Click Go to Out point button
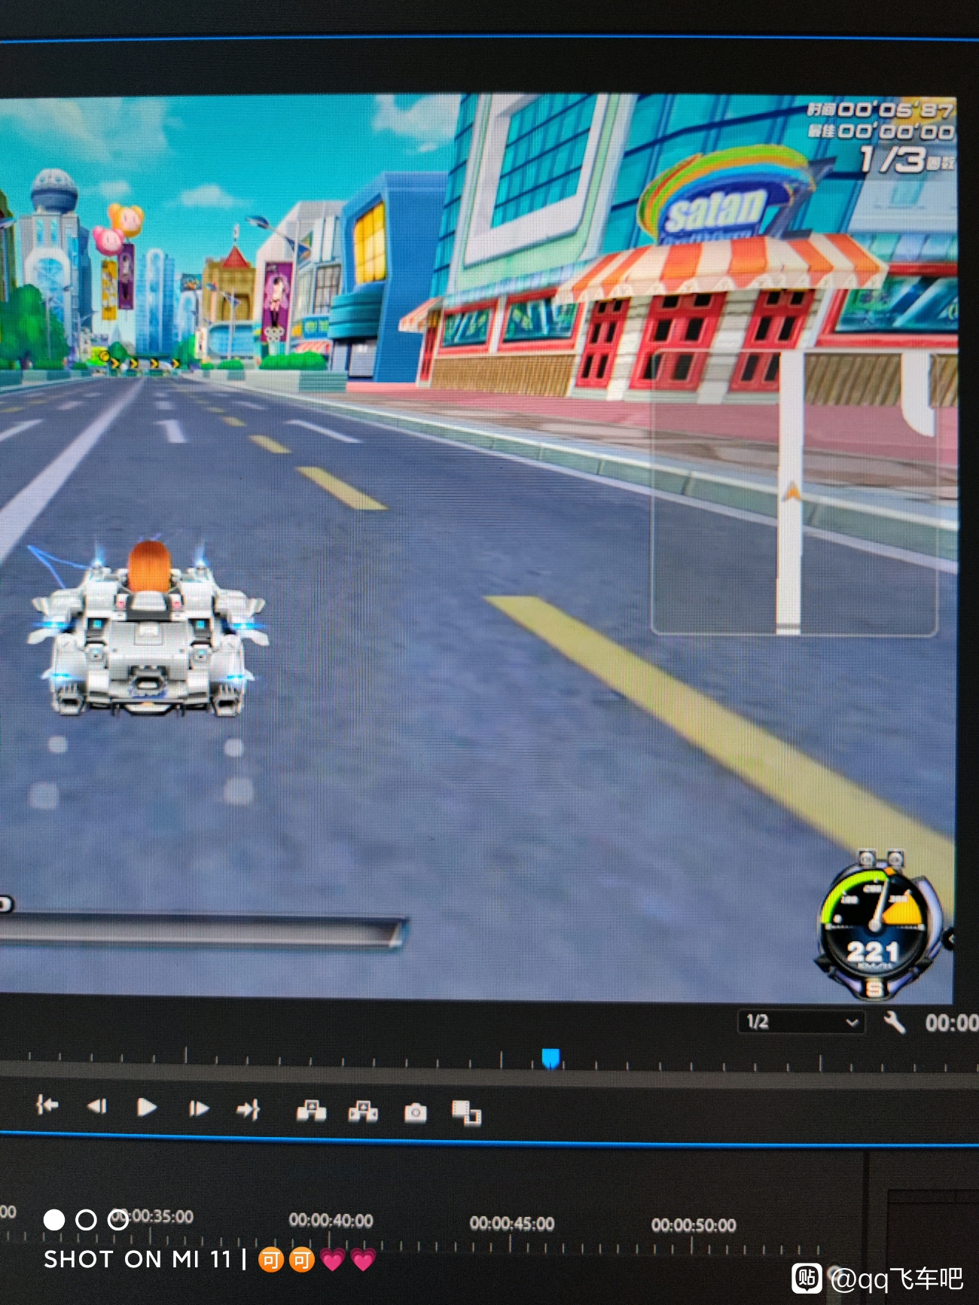This screenshot has height=1305, width=979. point(248,1109)
